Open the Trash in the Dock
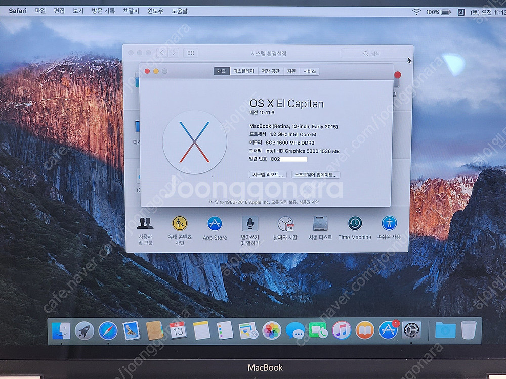 [469, 330]
